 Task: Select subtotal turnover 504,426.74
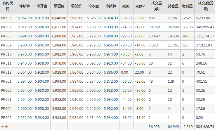point(205,126)
